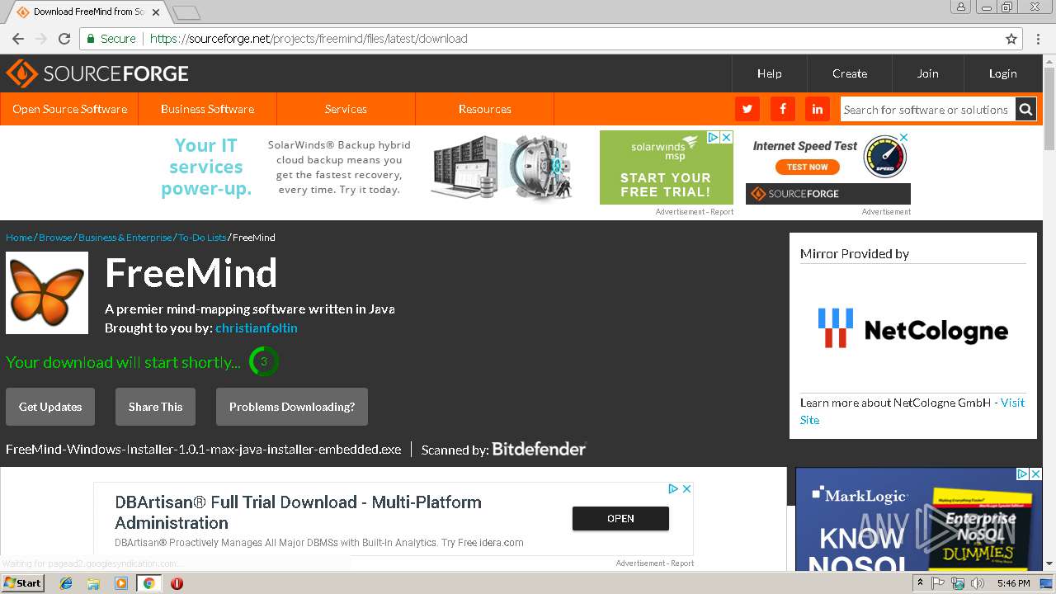Click TEST NOW in speed test ad
Screen dimensions: 1056x594
click(x=807, y=167)
